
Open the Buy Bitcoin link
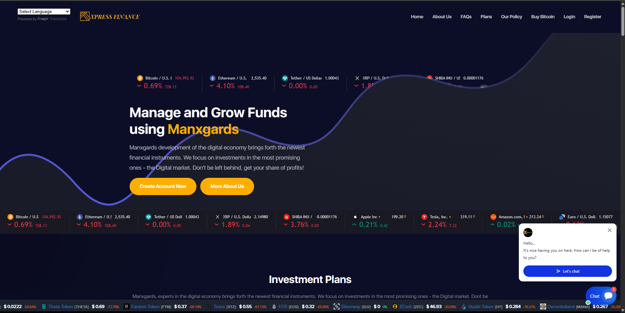click(543, 17)
